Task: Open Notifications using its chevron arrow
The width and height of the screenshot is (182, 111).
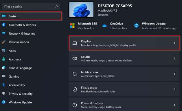Action: click(x=174, y=74)
